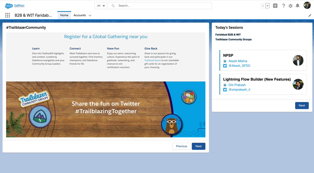Click Om Prakash's speaker photo
314x173 pixels.
(x=298, y=84)
